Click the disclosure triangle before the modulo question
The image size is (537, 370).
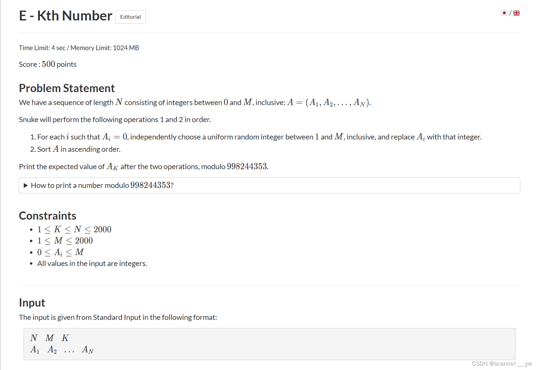point(25,185)
